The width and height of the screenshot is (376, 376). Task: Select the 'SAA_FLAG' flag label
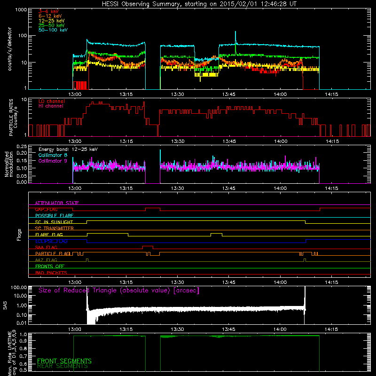coord(46,247)
